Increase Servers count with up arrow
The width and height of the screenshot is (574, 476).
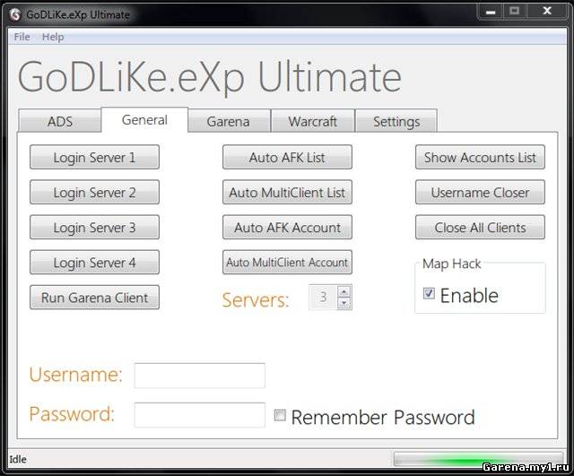[344, 291]
